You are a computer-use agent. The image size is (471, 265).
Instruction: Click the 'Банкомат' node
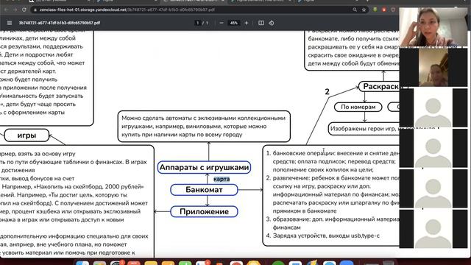click(x=204, y=190)
